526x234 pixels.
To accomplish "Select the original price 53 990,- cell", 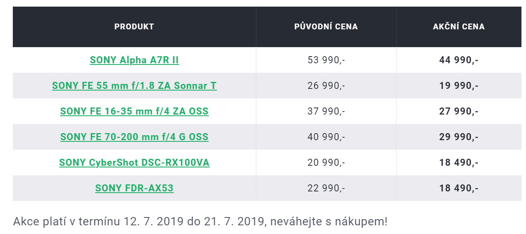I will pos(326,60).
